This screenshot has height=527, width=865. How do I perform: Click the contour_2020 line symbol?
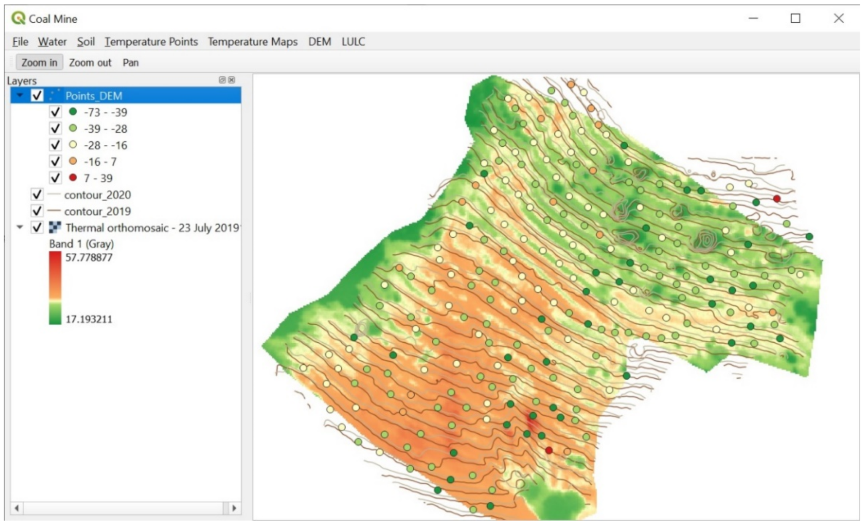54,195
